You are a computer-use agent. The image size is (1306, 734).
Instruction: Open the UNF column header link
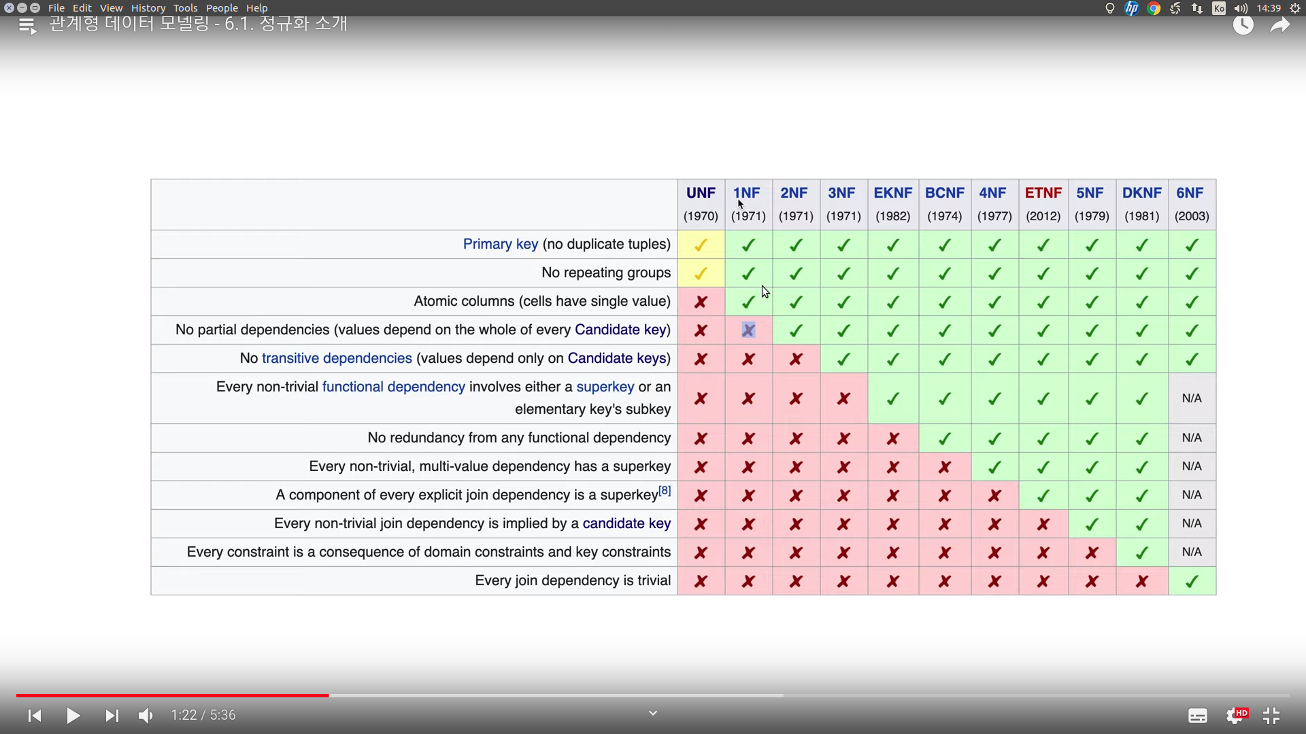coord(701,193)
